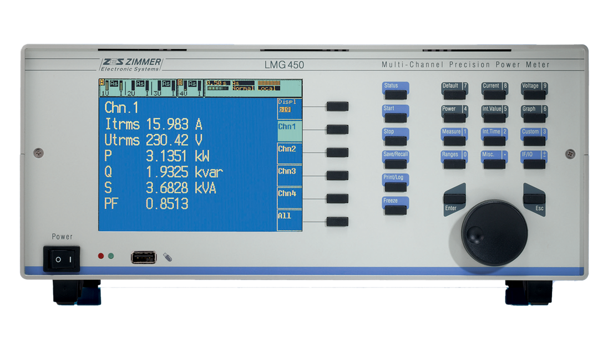613x338 pixels.
Task: Click the PF 0.8513 reading
Action: coord(146,203)
